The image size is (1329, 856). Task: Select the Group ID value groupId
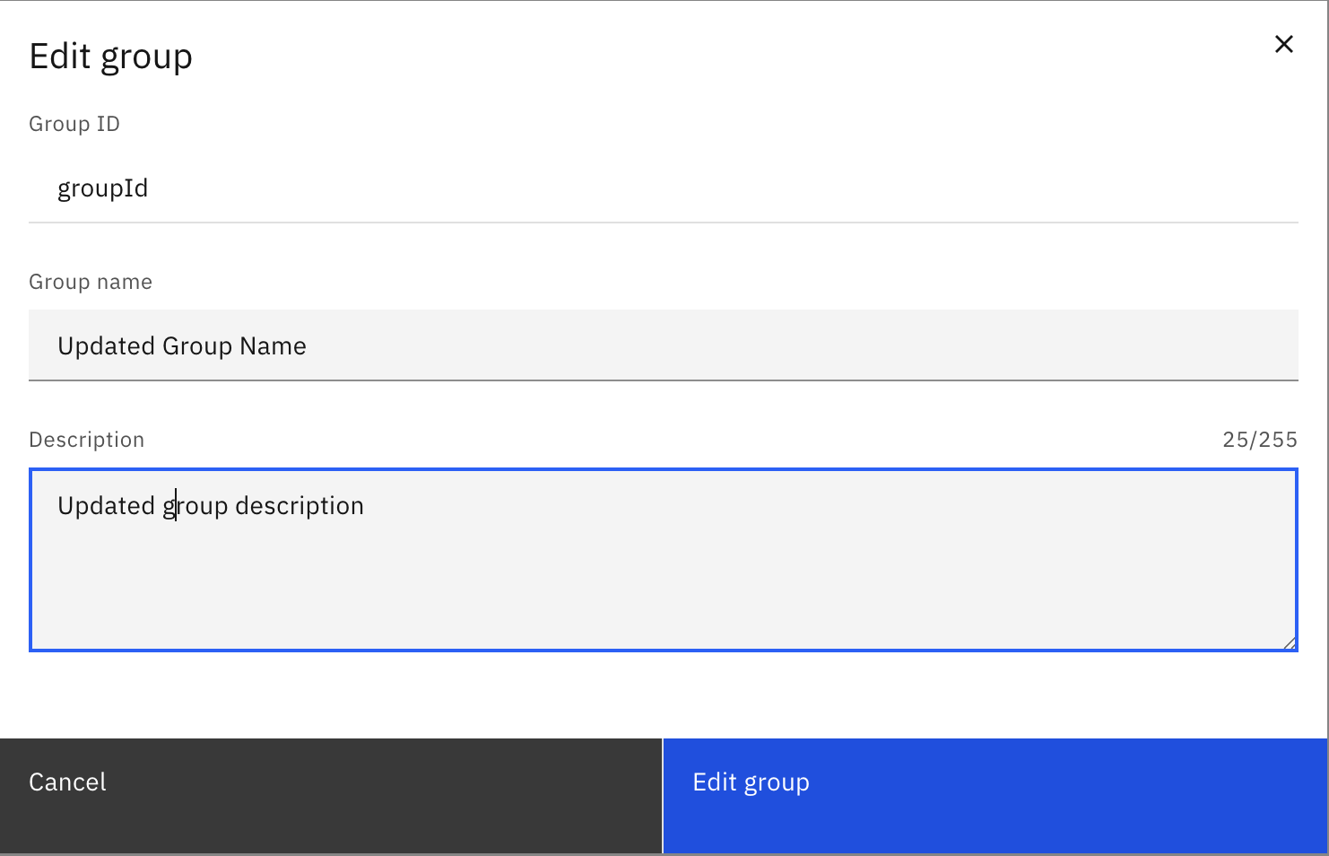(103, 188)
